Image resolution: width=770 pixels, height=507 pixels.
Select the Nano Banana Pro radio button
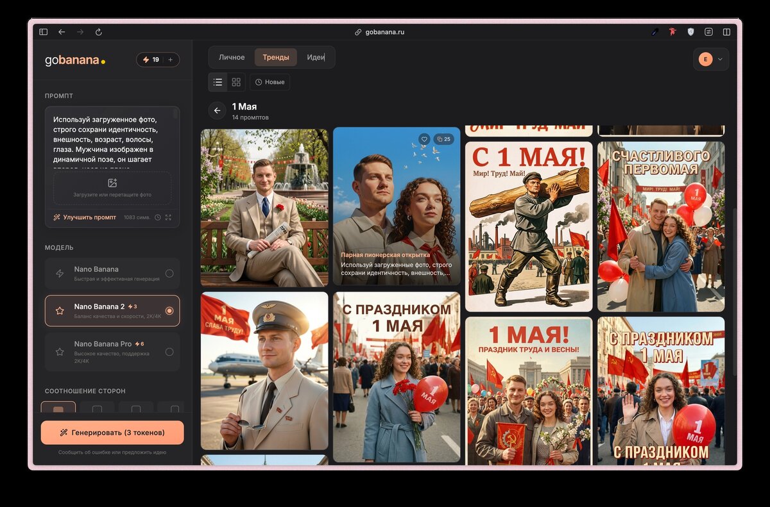point(169,352)
